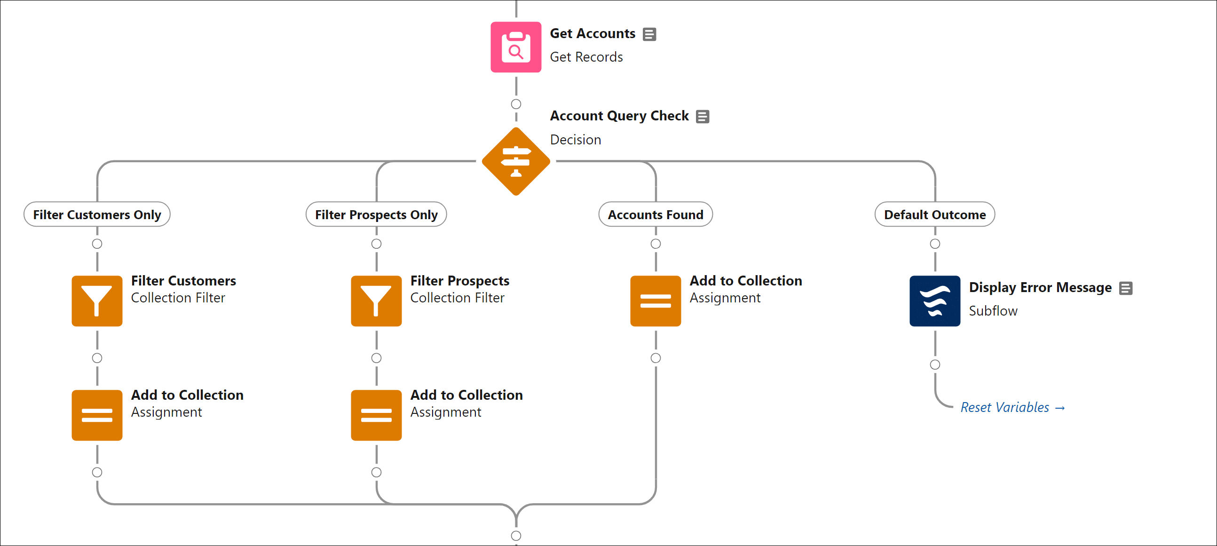Add element after Filter Customers collection filter
The height and width of the screenshot is (546, 1217).
pos(97,358)
